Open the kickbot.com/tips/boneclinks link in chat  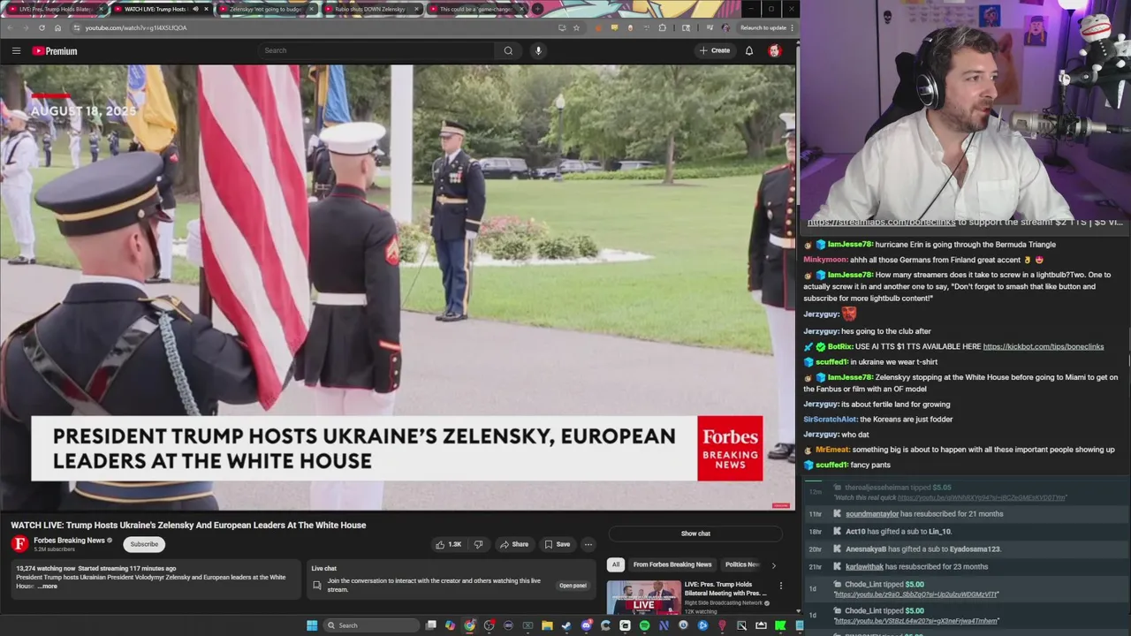pyautogui.click(x=1043, y=347)
